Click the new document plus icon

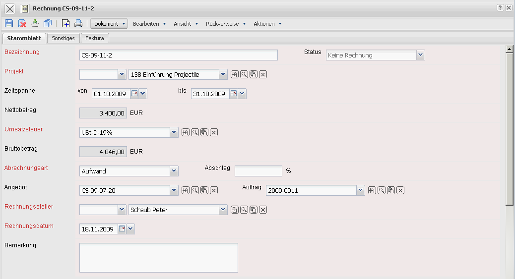(x=65, y=23)
